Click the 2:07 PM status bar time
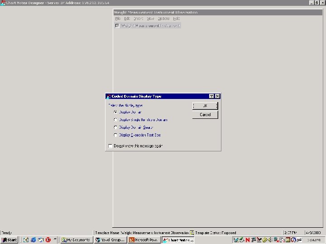This screenshot has width=326, height=244. click(x=290, y=233)
